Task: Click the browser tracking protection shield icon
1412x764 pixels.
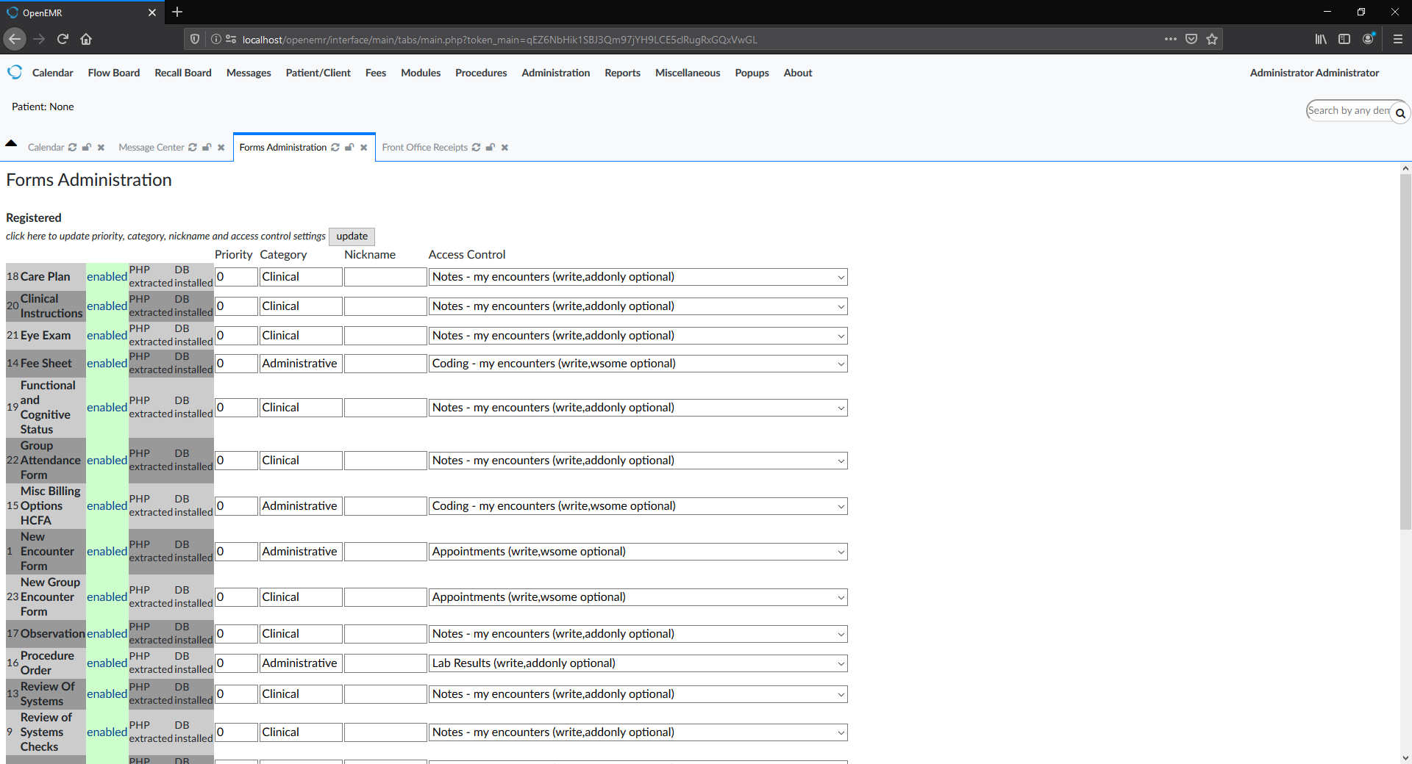Action: [x=193, y=39]
